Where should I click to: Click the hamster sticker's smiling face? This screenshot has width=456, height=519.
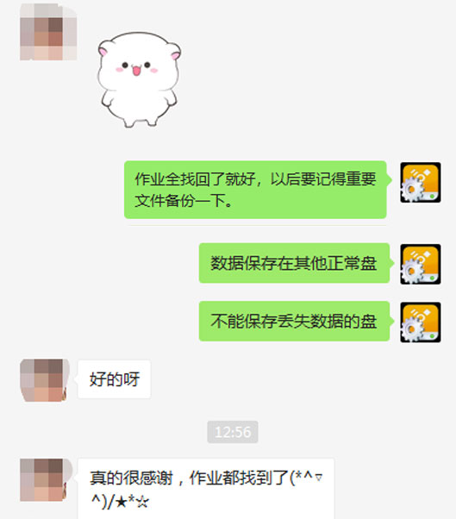point(136,67)
